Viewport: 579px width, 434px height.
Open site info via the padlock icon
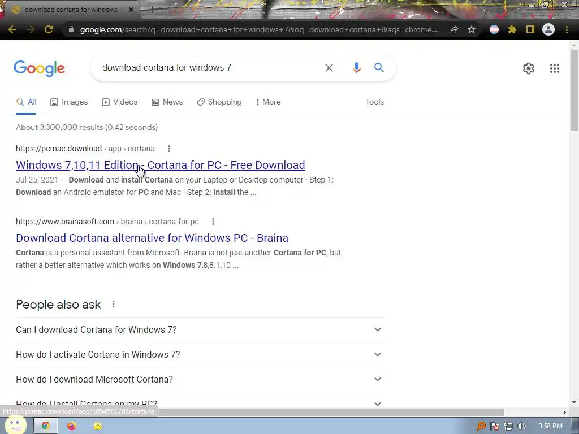tap(71, 29)
